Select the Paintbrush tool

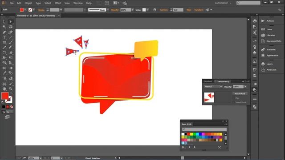(x=11, y=43)
